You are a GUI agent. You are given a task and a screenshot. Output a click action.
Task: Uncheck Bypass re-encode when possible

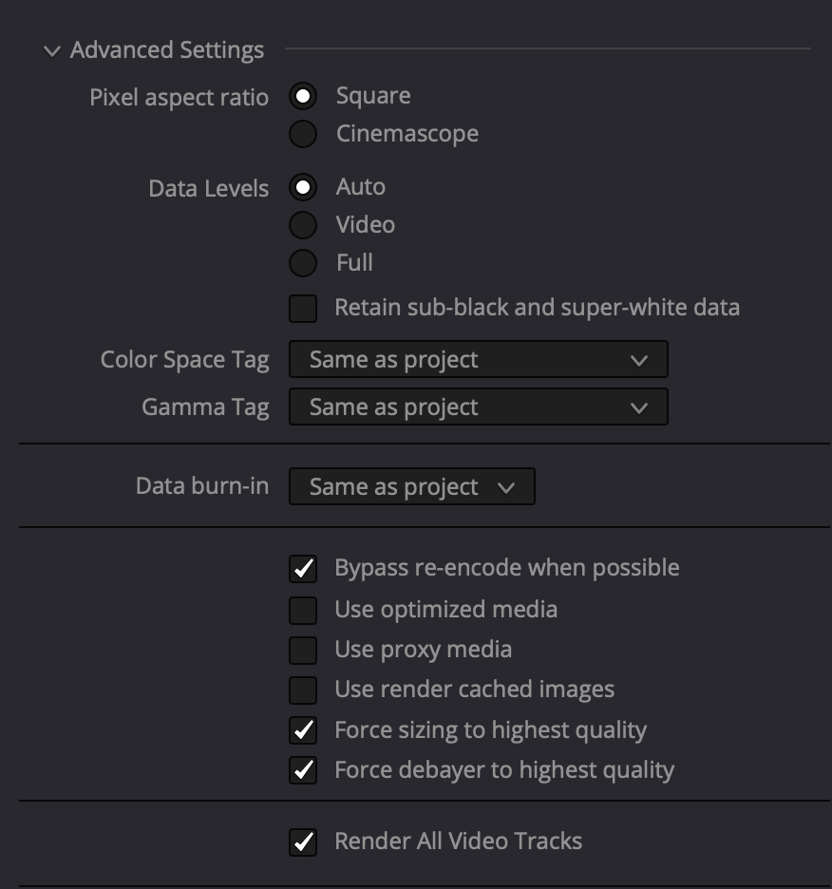[x=303, y=569]
